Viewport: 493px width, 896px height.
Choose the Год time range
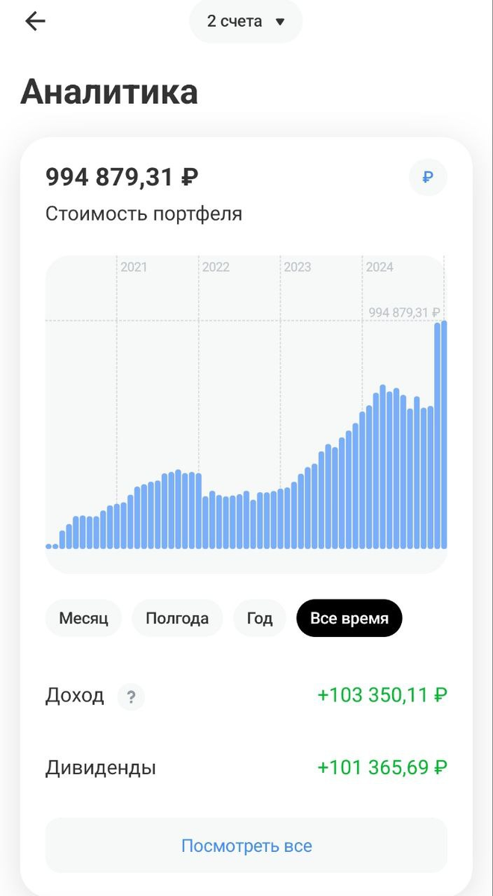pos(259,617)
